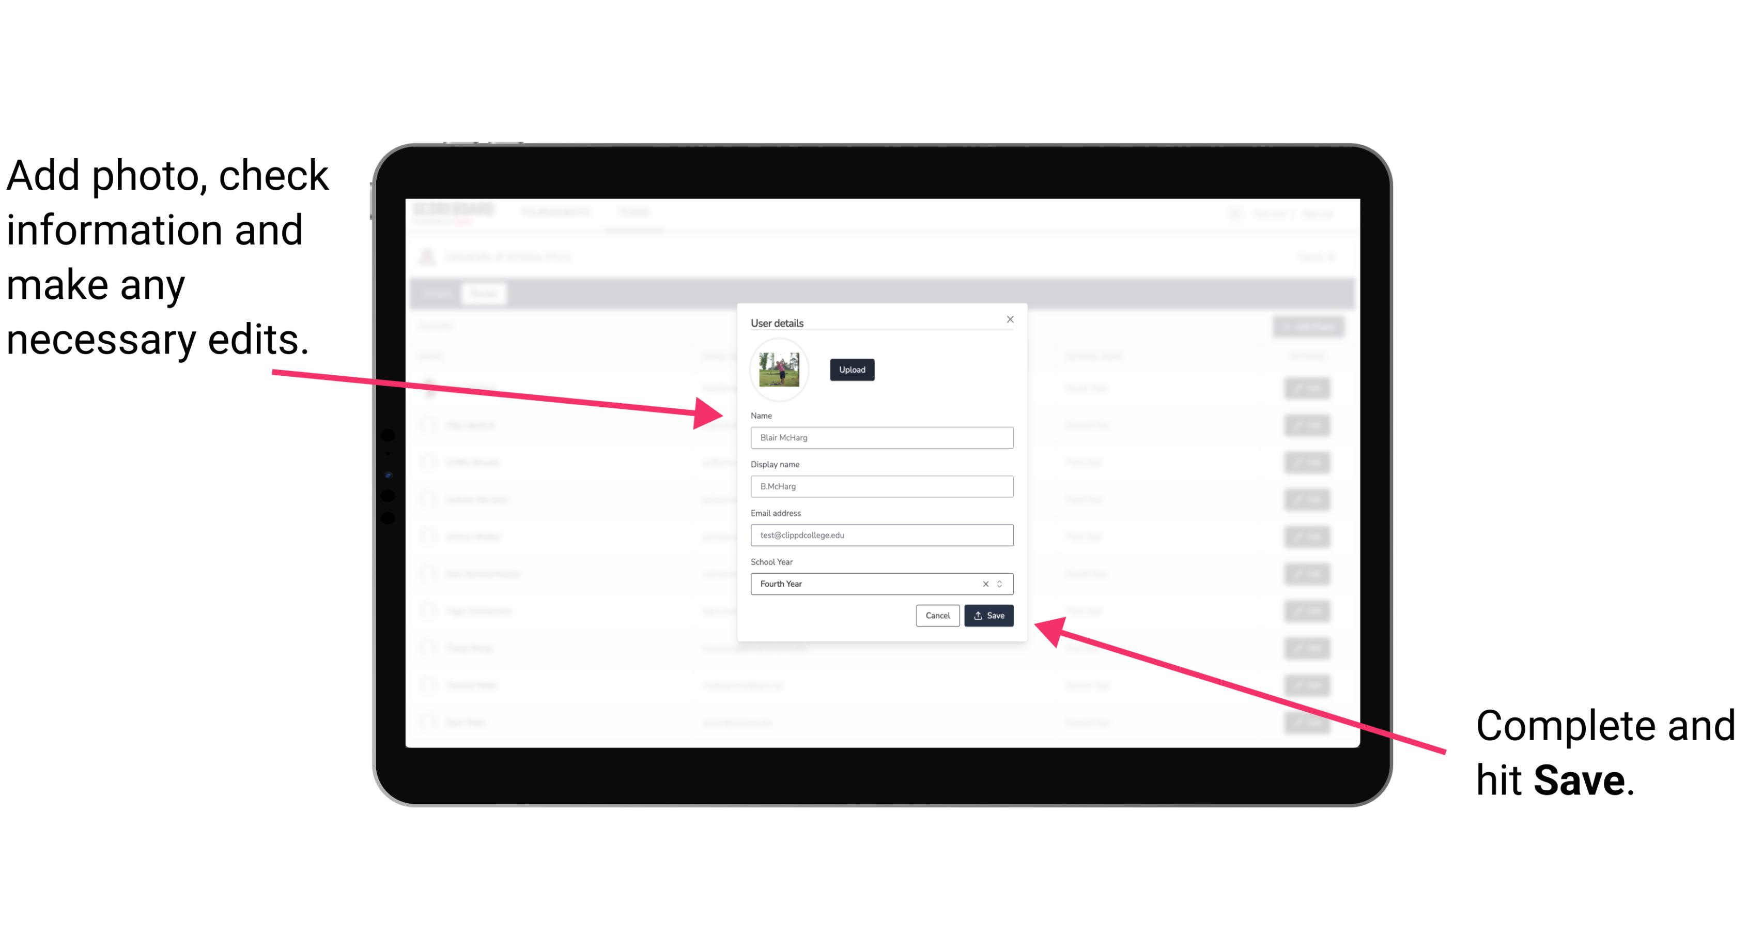The height and width of the screenshot is (949, 1763).
Task: Click the stepper arrows in School Year field
Action: (x=1001, y=585)
